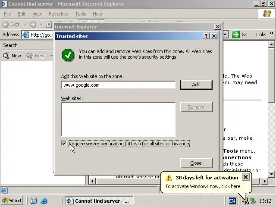Click the Windows activation keys tray icon
This screenshot has width=276, height=207.
(245, 201)
